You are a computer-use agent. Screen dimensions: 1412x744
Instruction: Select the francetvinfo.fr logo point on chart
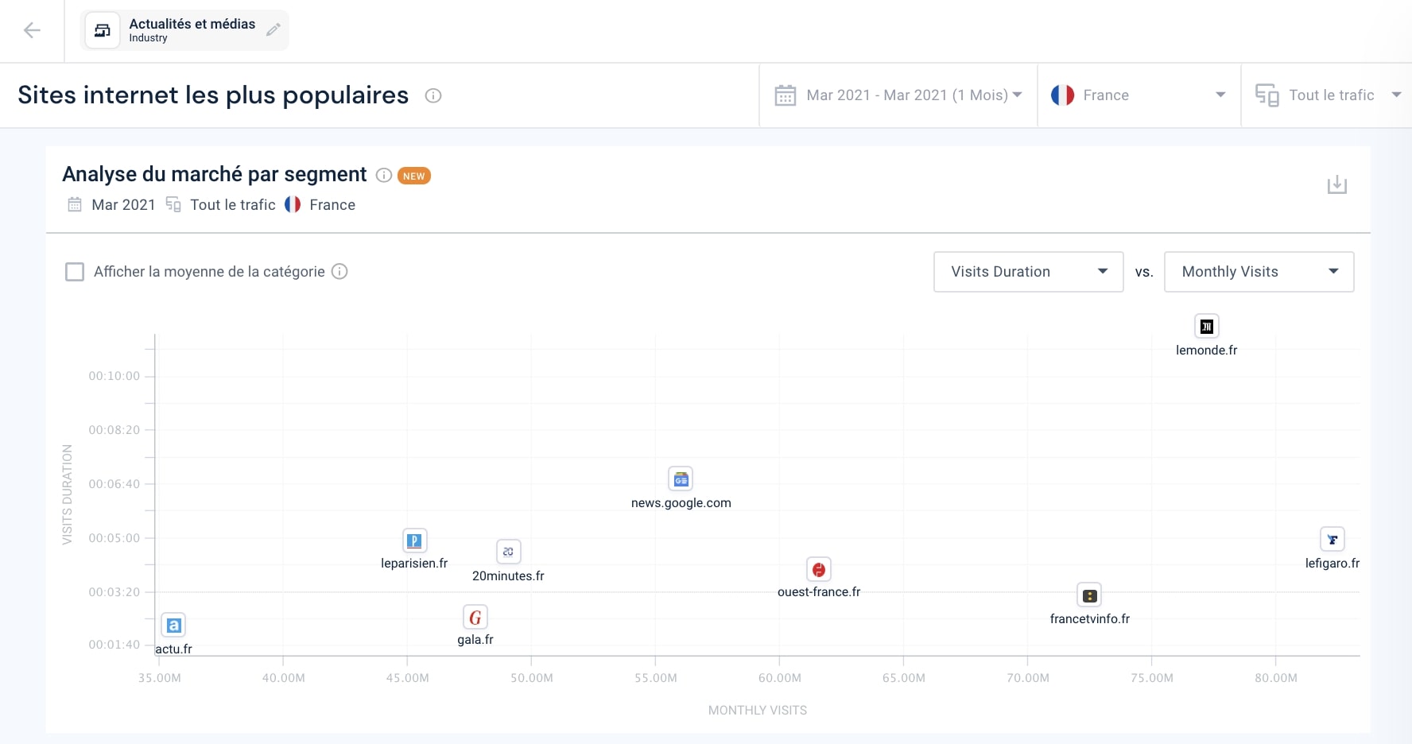(1089, 595)
